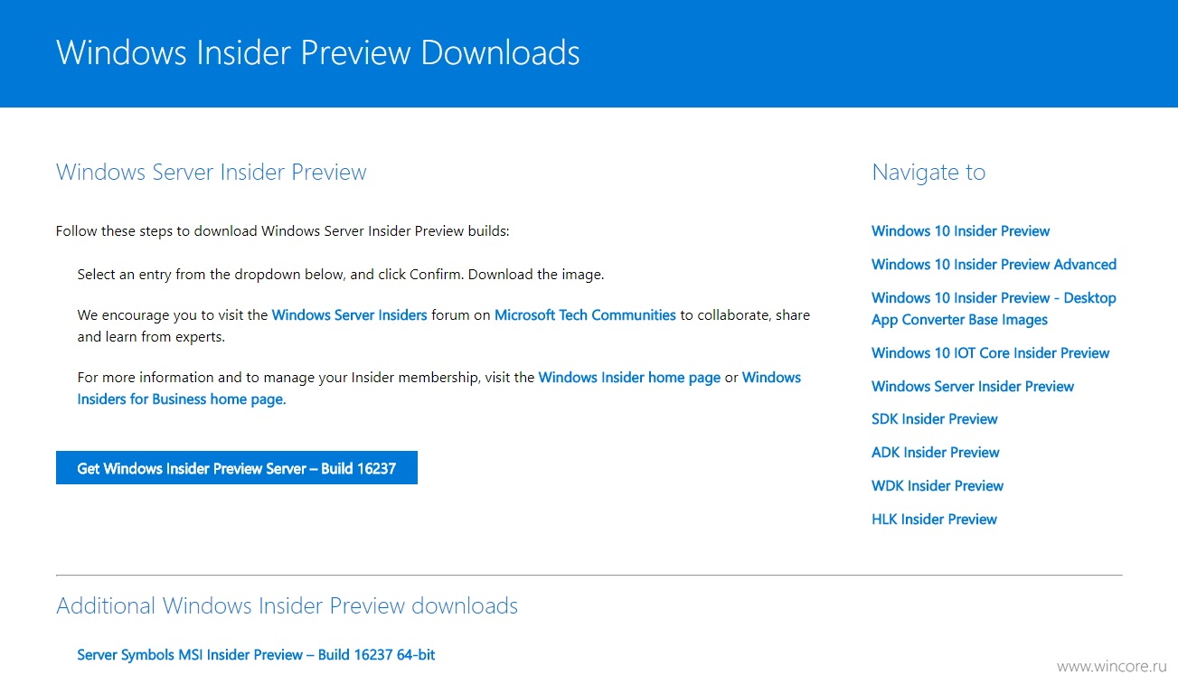Click Additional Windows Insider Preview downloads heading

pos(287,605)
